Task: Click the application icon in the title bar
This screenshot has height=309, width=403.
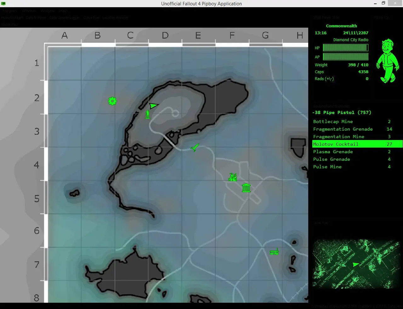Action: [3, 3]
